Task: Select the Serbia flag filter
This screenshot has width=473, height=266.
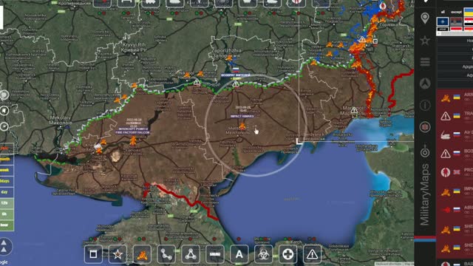Action: 456,21
